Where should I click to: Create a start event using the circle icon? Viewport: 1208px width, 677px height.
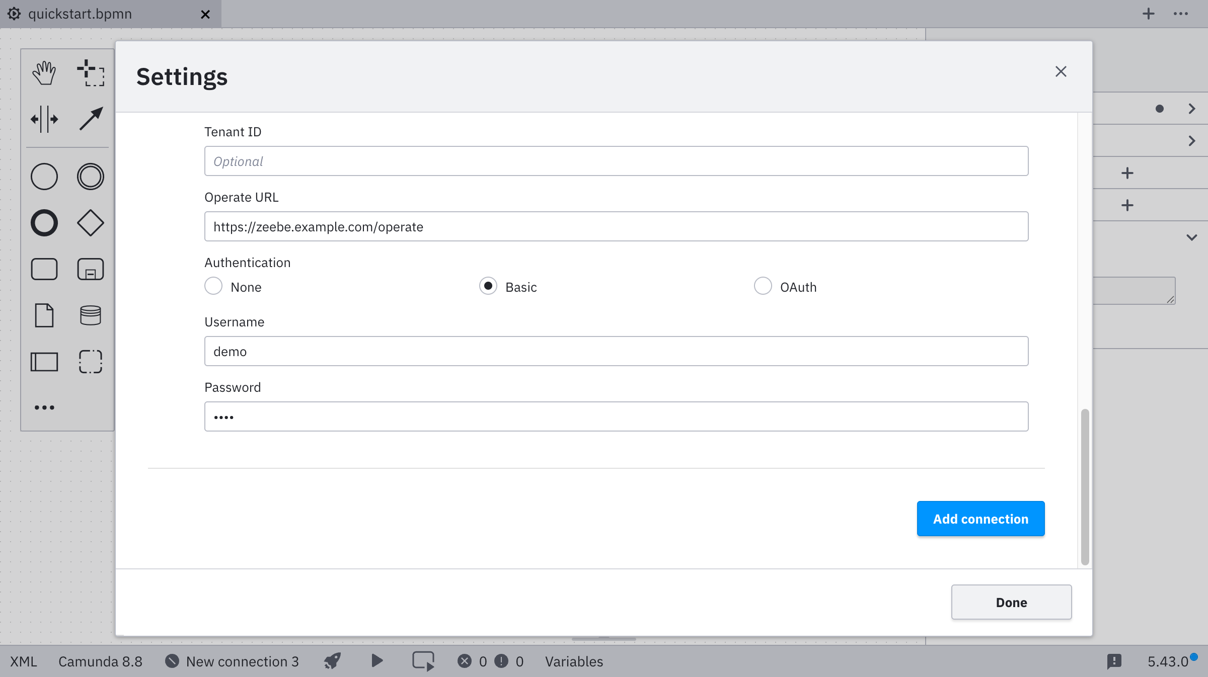pyautogui.click(x=44, y=177)
